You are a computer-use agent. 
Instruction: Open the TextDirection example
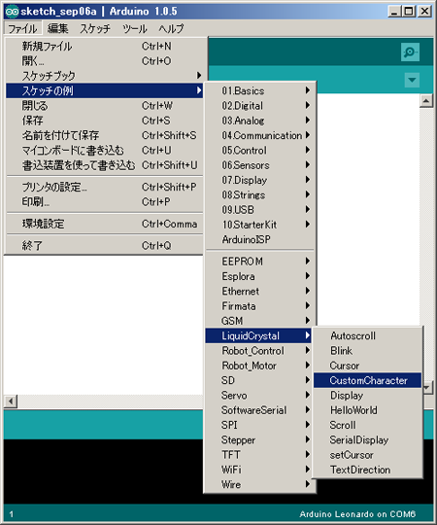(367, 470)
